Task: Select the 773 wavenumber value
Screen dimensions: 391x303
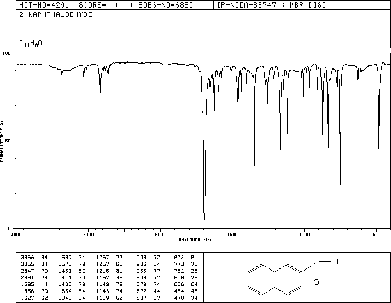Action: [179, 264]
